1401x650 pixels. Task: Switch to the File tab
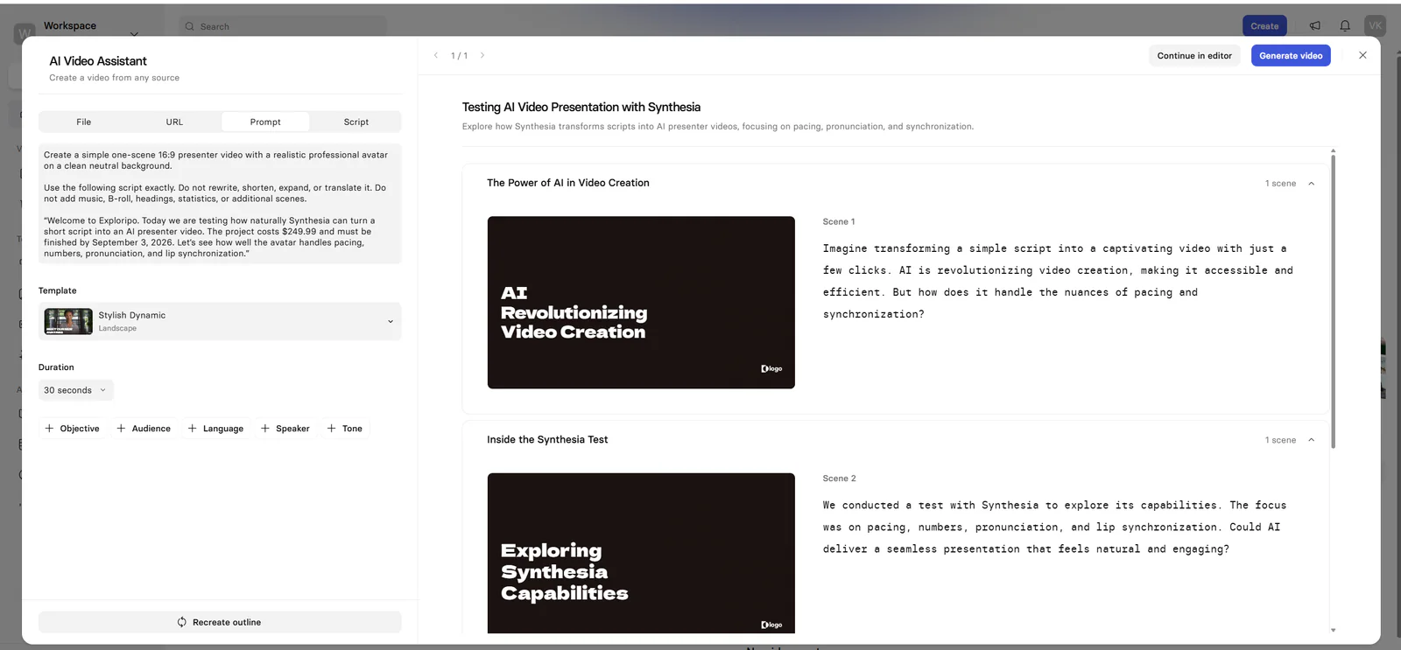84,122
